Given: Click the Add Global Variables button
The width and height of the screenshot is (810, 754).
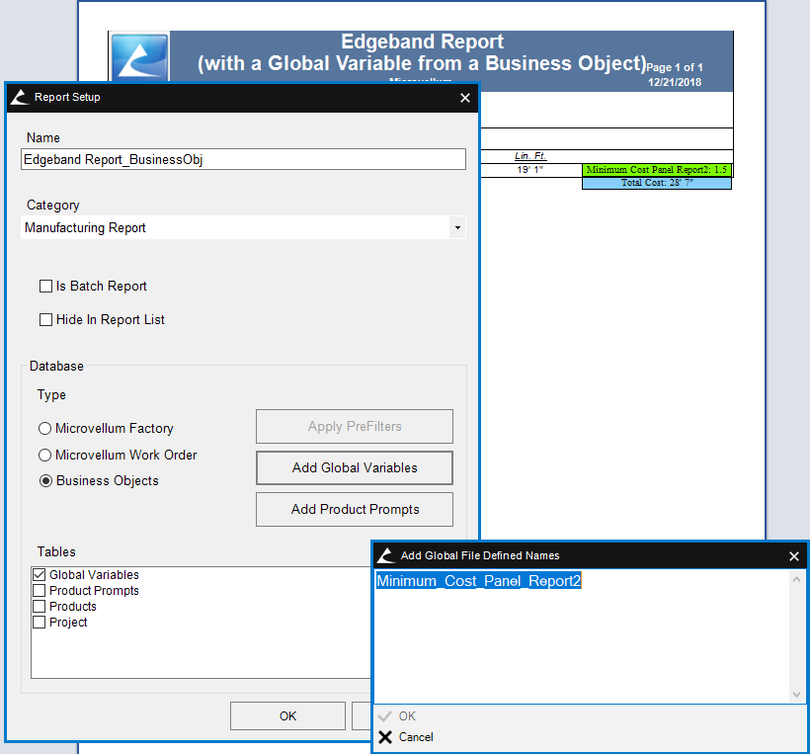Looking at the screenshot, I should click(355, 467).
